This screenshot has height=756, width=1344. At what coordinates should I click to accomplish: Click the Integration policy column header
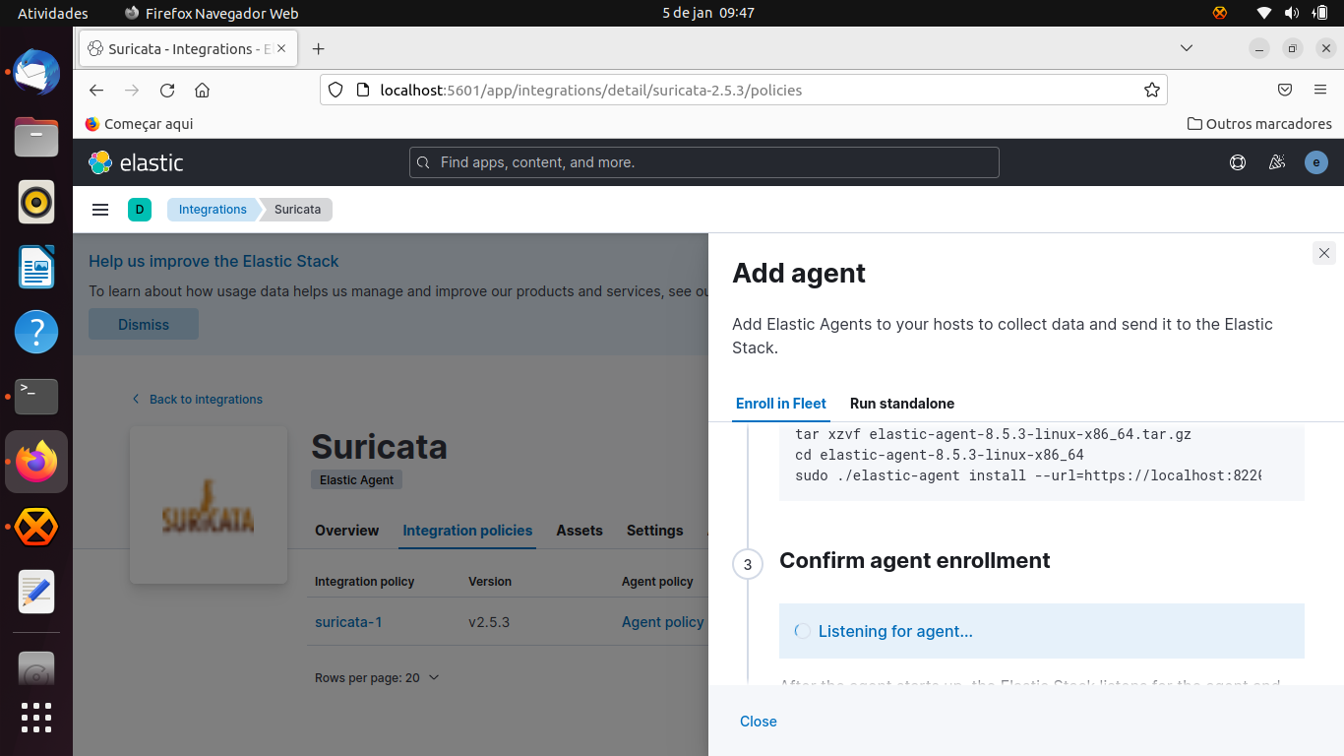[364, 582]
